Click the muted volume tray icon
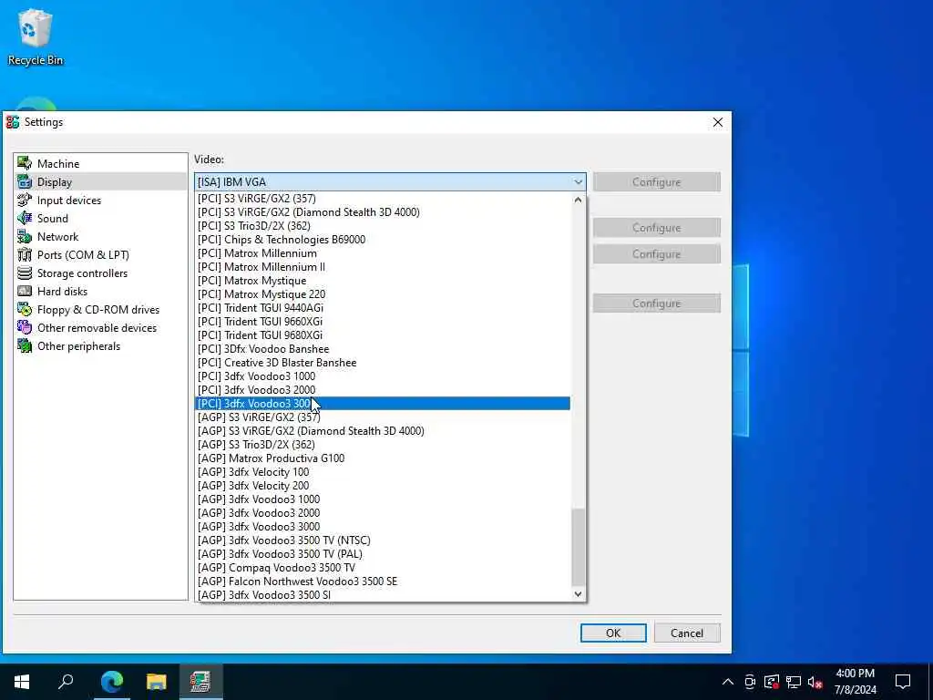Screen dimensions: 933x700 (x=815, y=682)
